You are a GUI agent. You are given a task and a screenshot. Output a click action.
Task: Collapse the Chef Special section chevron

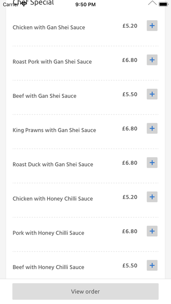152,3
